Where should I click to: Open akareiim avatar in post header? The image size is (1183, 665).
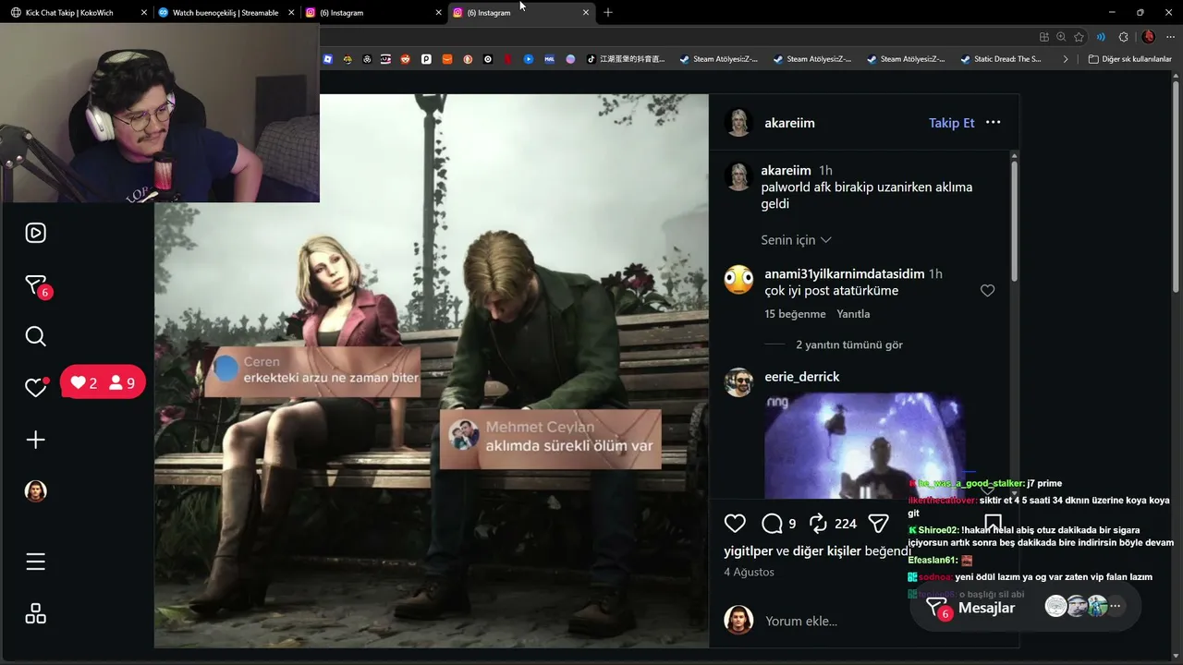pyautogui.click(x=738, y=123)
